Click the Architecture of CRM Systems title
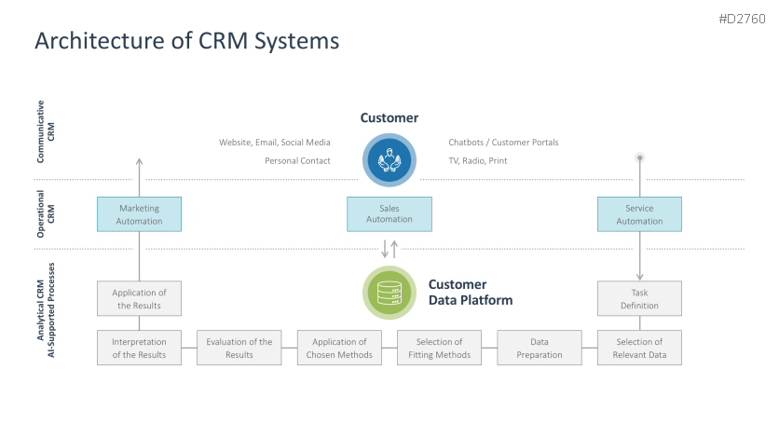Viewport: 779px width, 438px height. pos(186,41)
